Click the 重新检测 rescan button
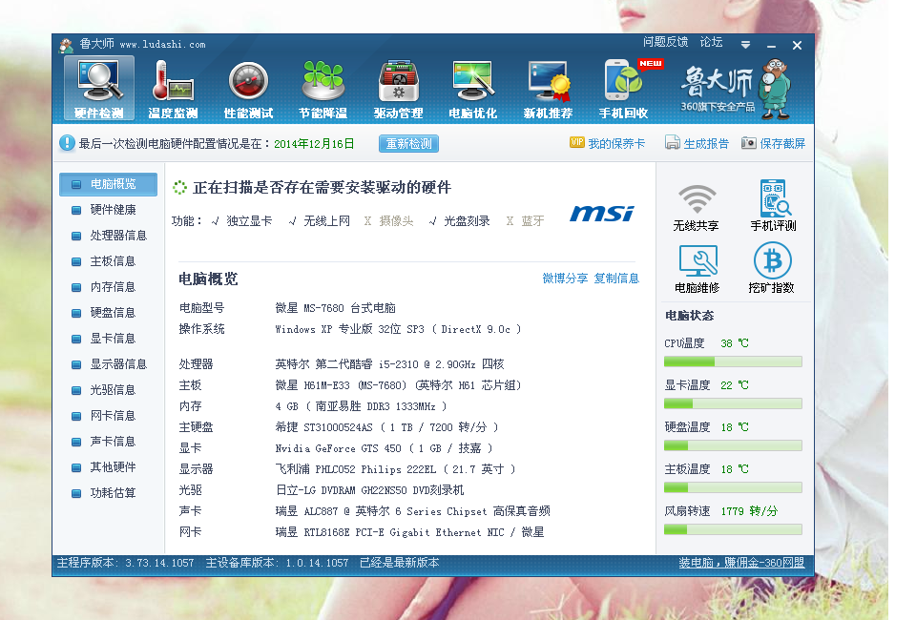Screen dimensions: 916x620 [x=408, y=144]
